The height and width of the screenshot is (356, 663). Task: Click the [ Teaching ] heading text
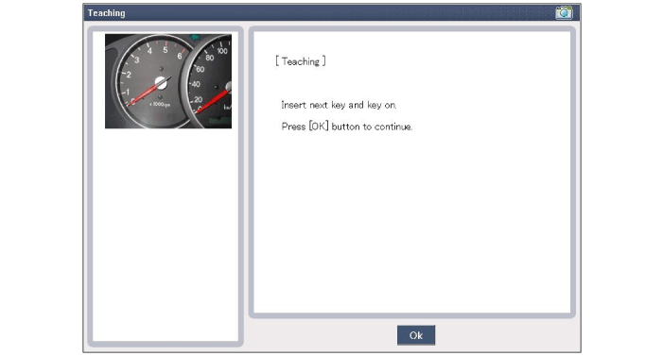coord(301,61)
